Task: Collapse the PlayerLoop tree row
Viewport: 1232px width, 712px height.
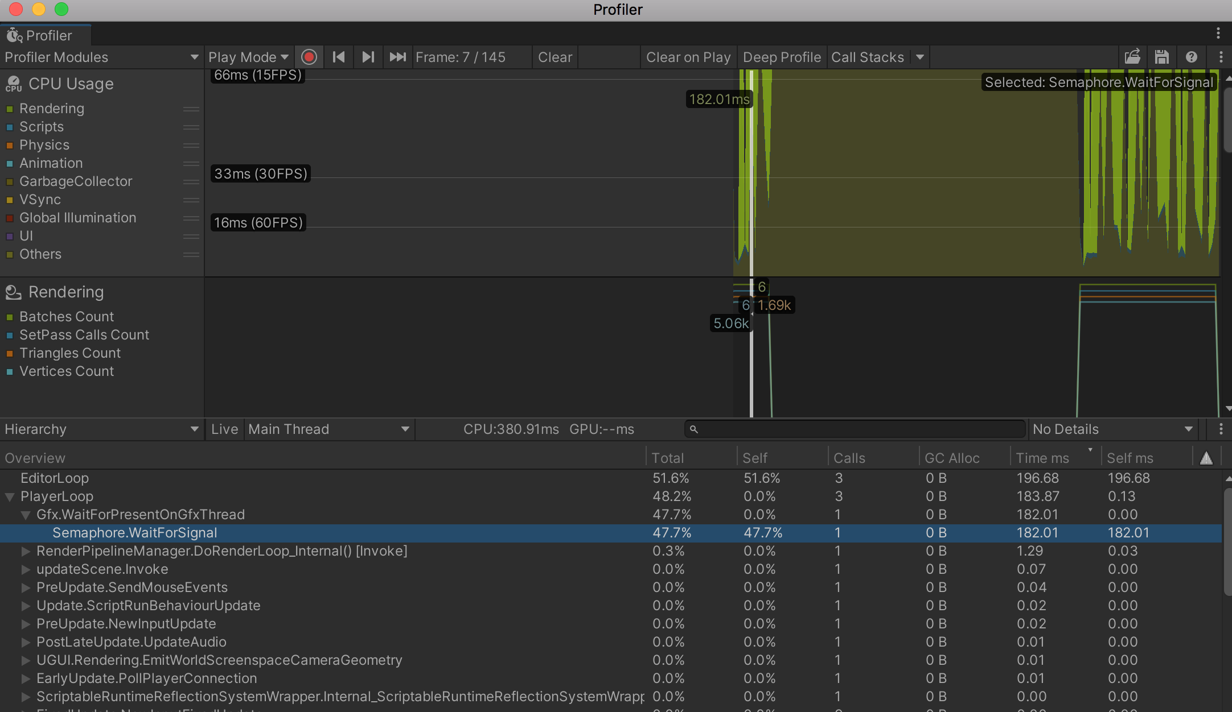Action: (x=10, y=496)
